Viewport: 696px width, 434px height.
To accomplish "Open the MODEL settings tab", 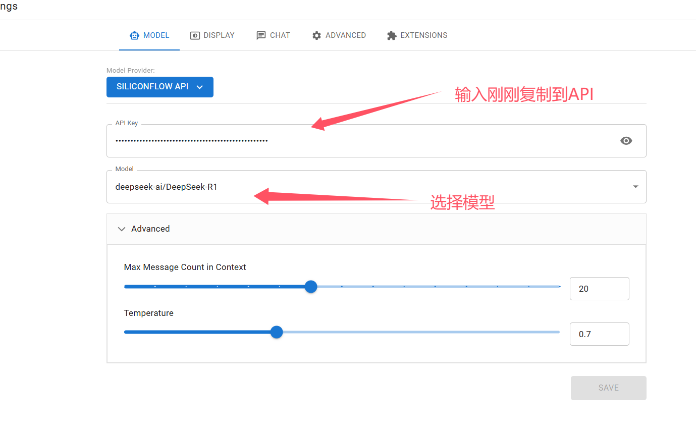I will click(x=149, y=35).
